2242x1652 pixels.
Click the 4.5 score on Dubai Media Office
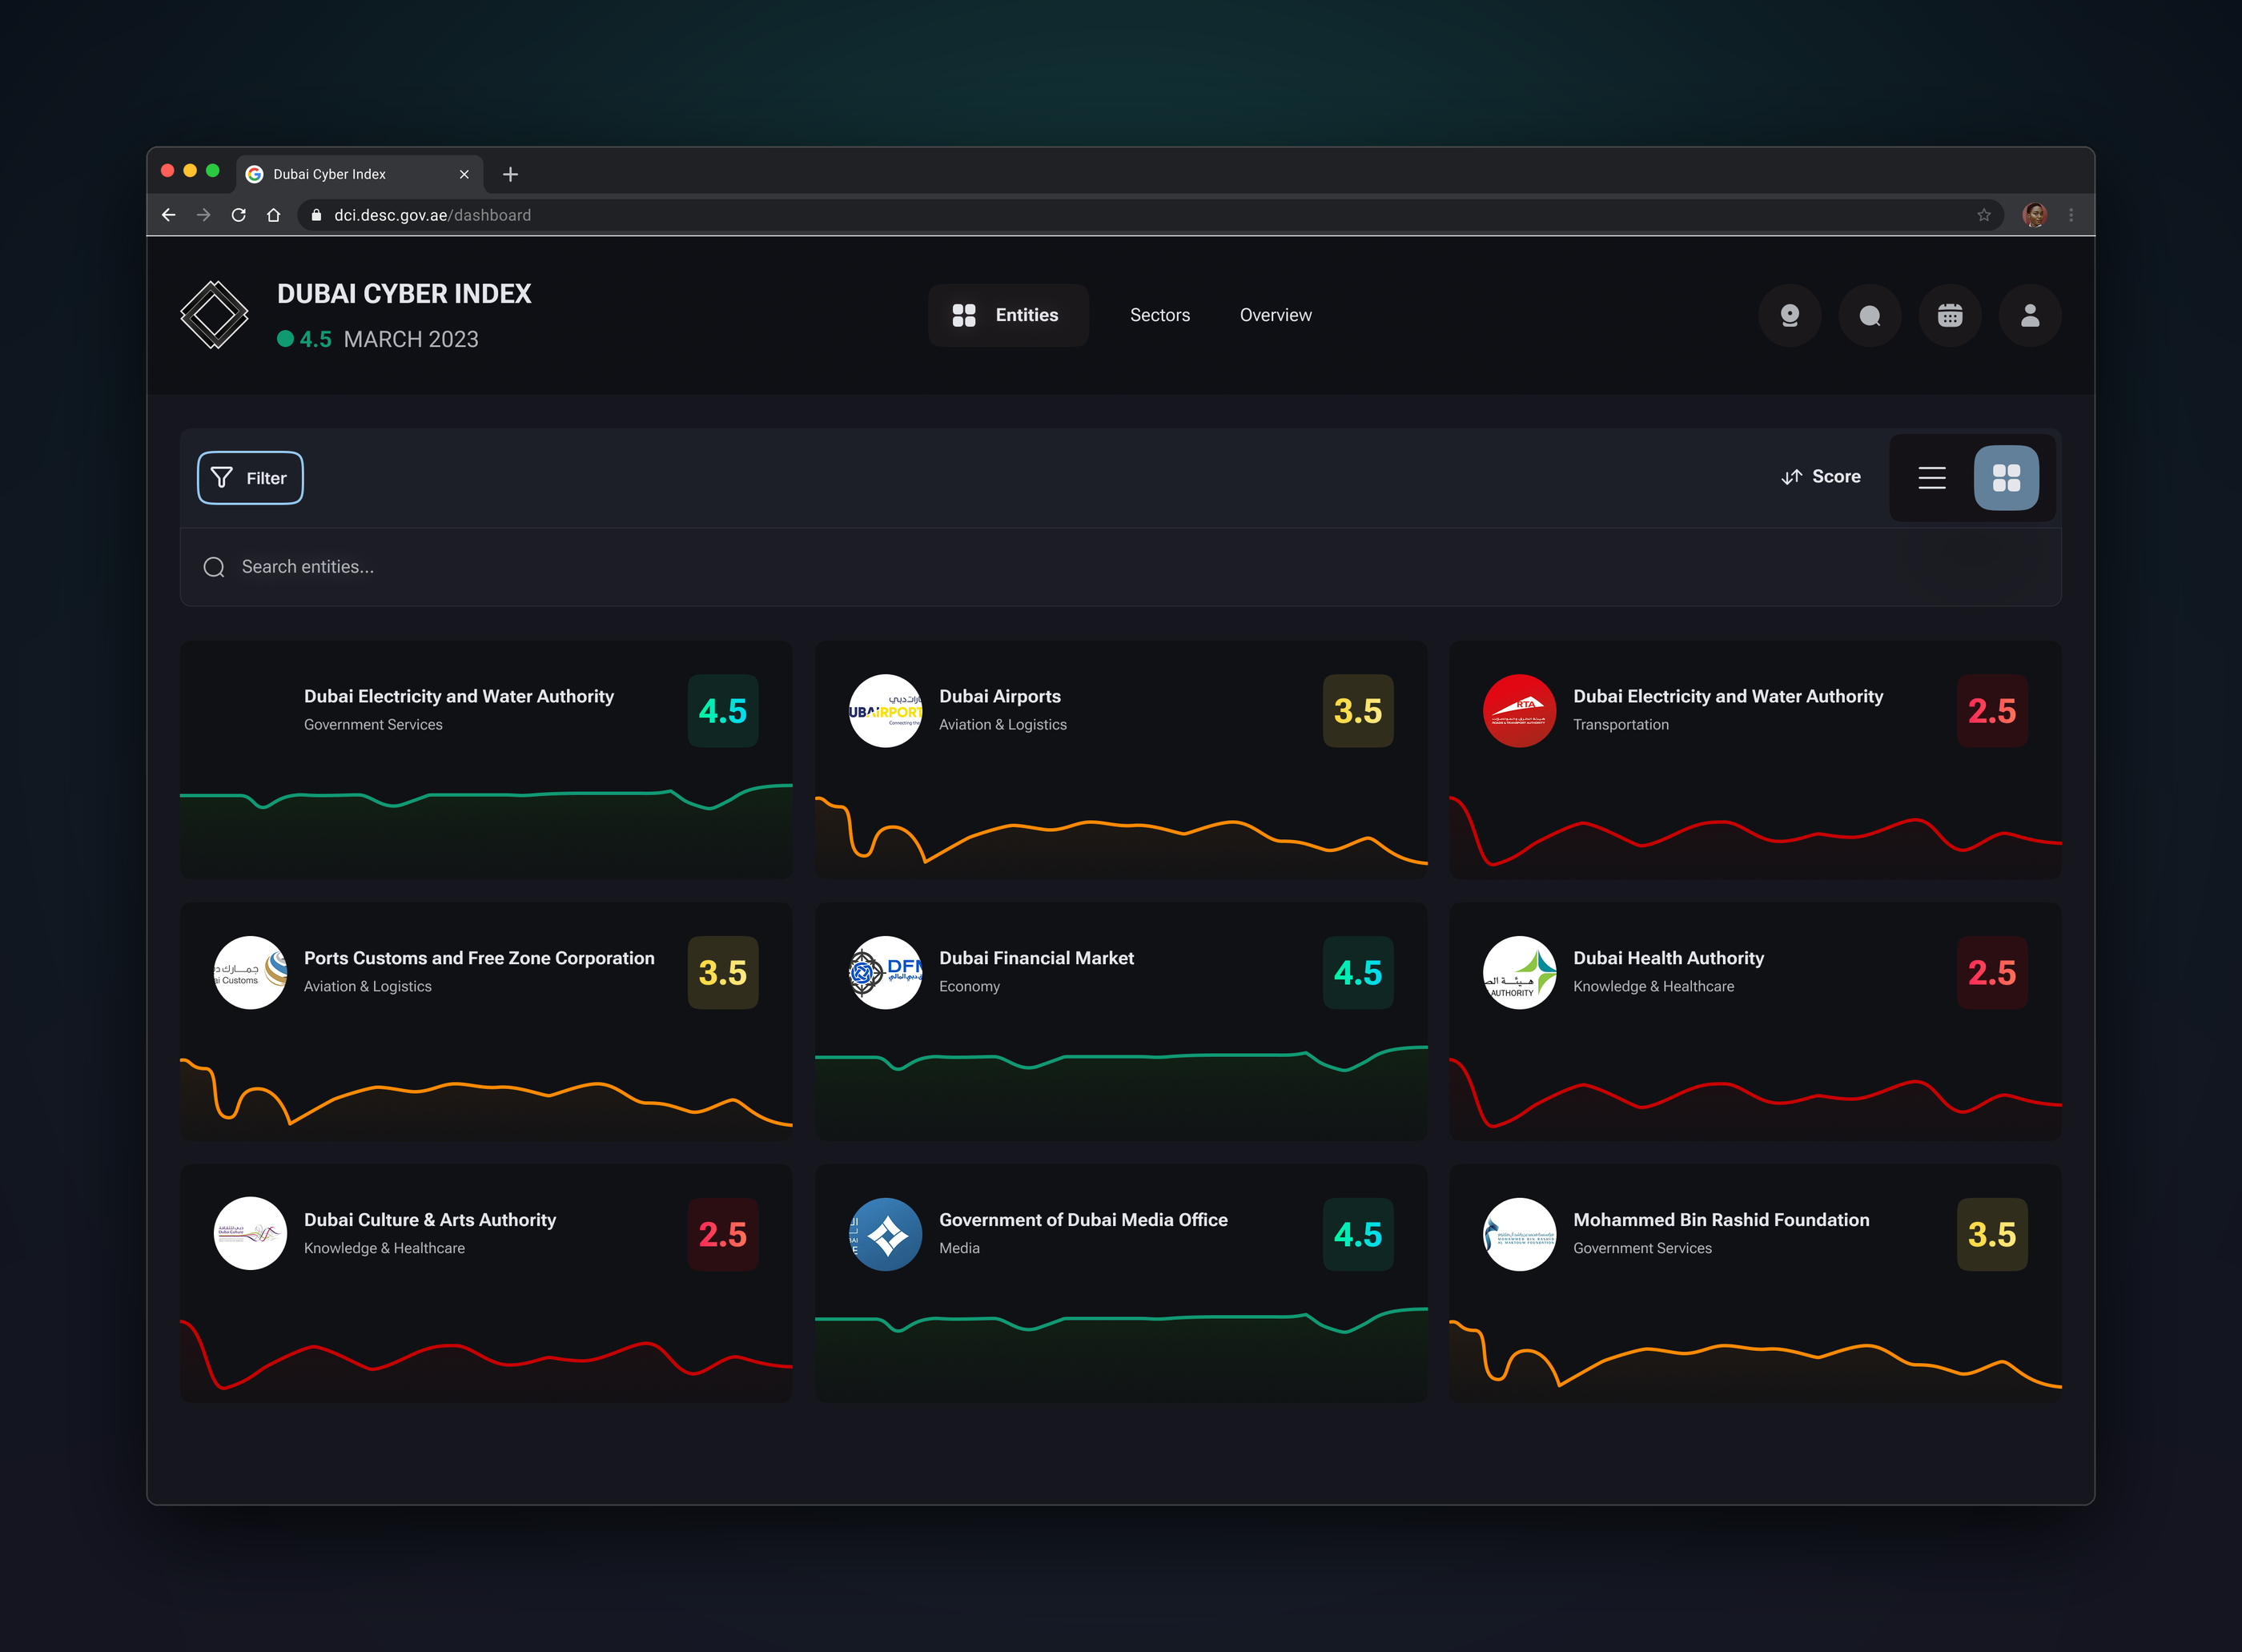1357,1235
